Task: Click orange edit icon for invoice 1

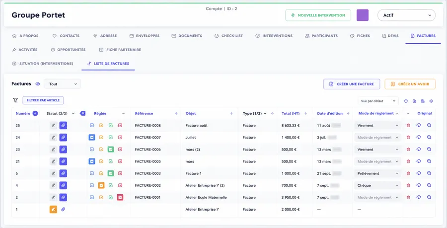Action: 53,209
